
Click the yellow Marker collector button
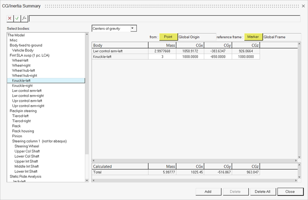(253, 37)
